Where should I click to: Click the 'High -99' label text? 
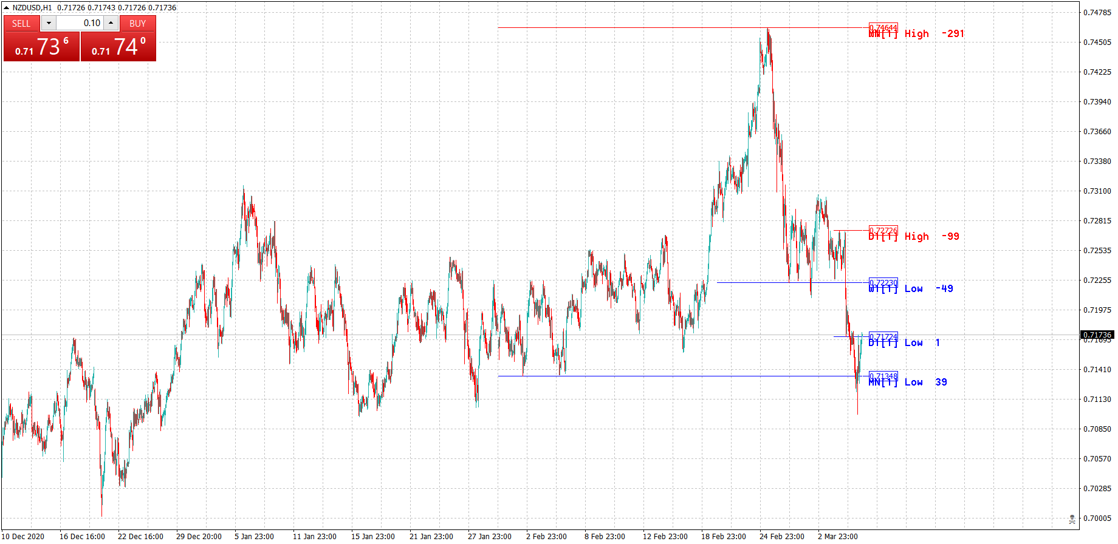click(932, 237)
